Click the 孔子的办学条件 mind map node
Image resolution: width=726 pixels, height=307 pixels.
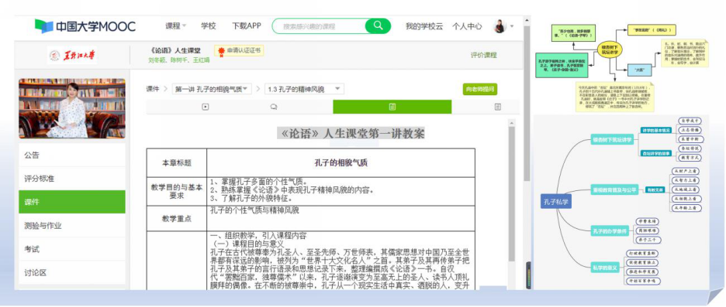pyautogui.click(x=610, y=230)
